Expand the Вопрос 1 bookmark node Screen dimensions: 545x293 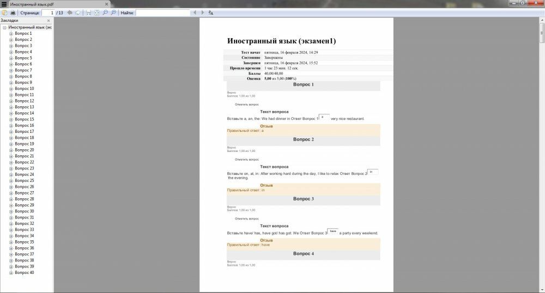click(x=11, y=34)
